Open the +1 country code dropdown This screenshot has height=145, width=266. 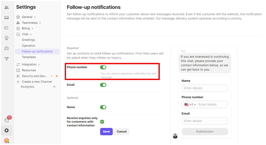pos(190,104)
